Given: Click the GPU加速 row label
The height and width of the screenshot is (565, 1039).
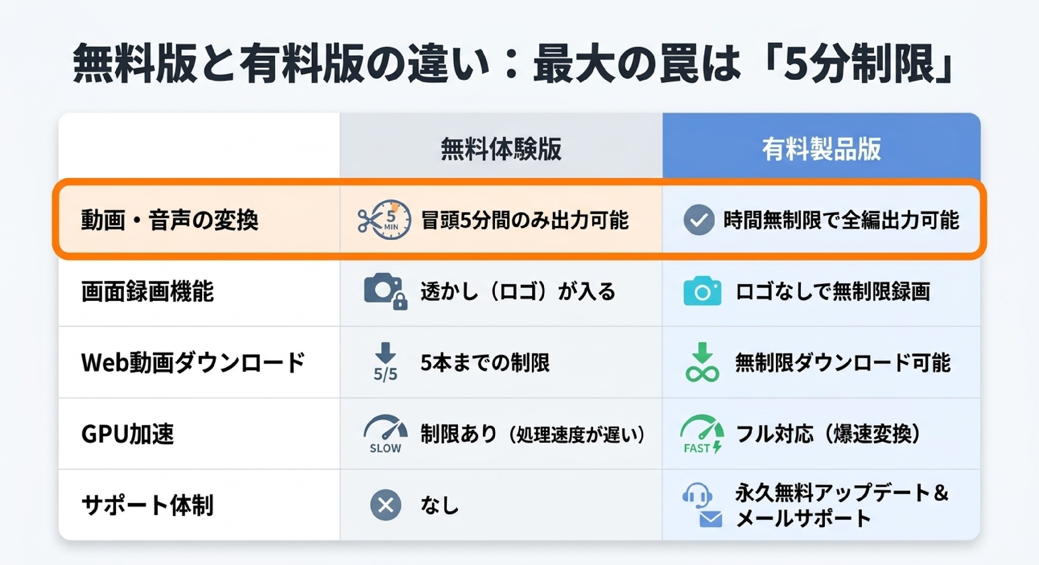Looking at the screenshot, I should click(127, 434).
